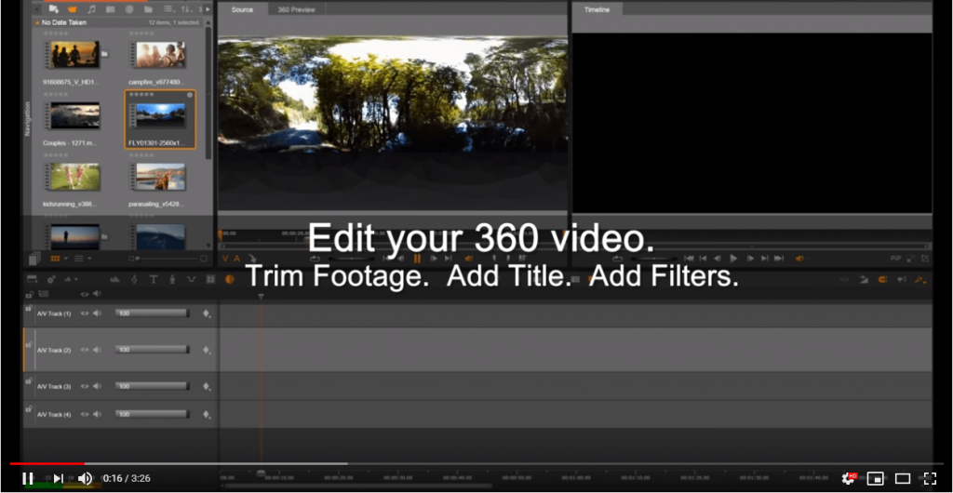Open the Source tab
953x493 pixels.
point(242,9)
